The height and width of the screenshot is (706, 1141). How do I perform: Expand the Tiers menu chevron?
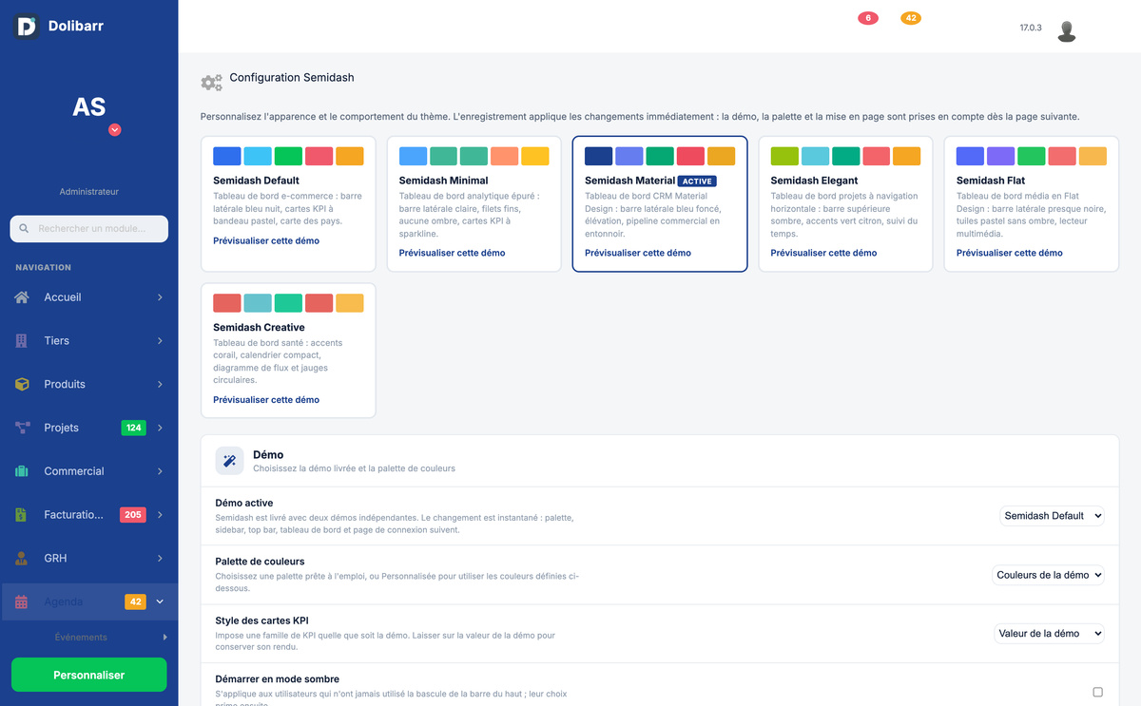point(160,341)
